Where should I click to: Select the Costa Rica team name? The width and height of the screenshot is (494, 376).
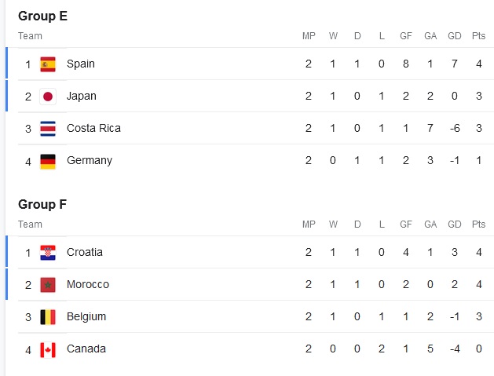point(93,128)
